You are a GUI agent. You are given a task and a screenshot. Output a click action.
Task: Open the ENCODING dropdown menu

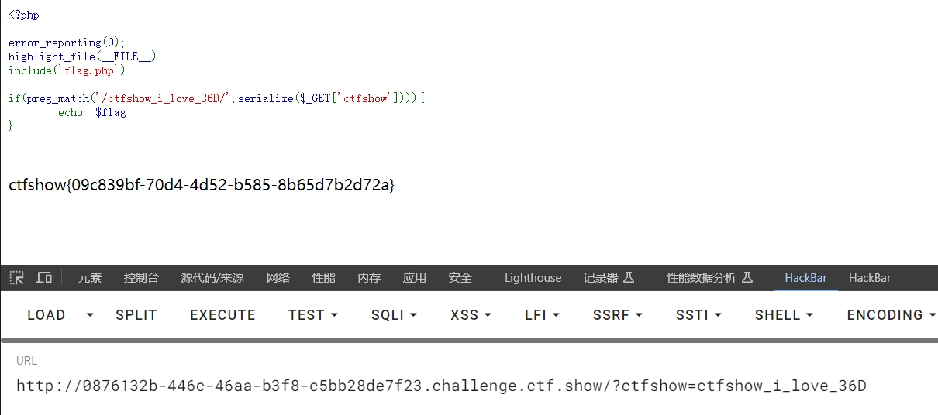pos(891,315)
